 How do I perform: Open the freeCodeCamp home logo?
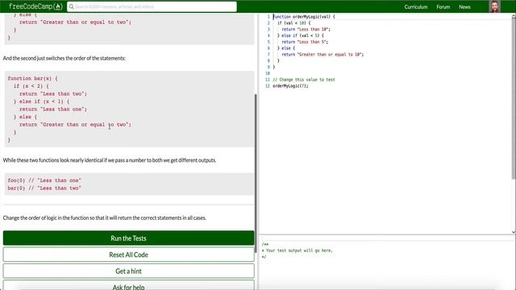(x=35, y=6)
